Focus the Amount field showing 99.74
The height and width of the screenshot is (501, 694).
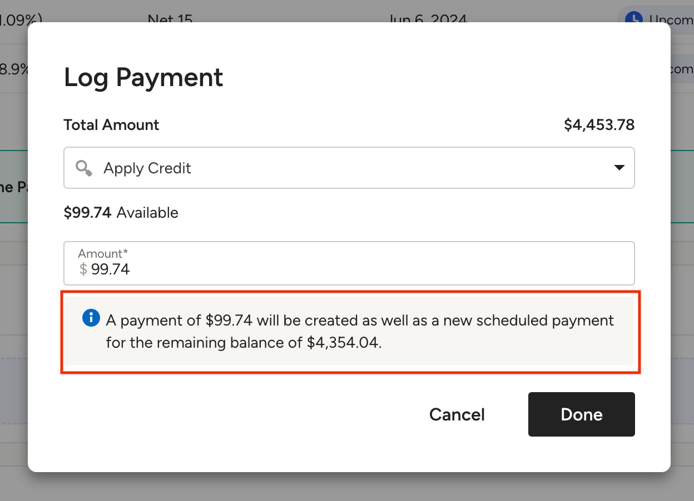click(x=349, y=263)
